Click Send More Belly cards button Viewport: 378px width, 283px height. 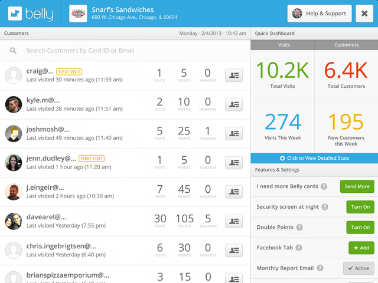click(x=357, y=186)
